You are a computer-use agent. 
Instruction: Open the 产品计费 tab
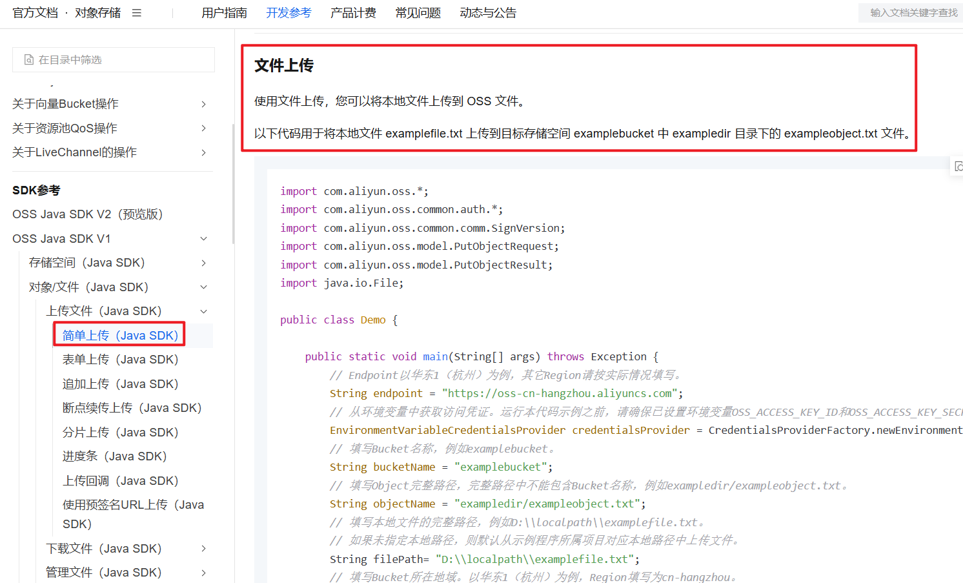pyautogui.click(x=353, y=13)
